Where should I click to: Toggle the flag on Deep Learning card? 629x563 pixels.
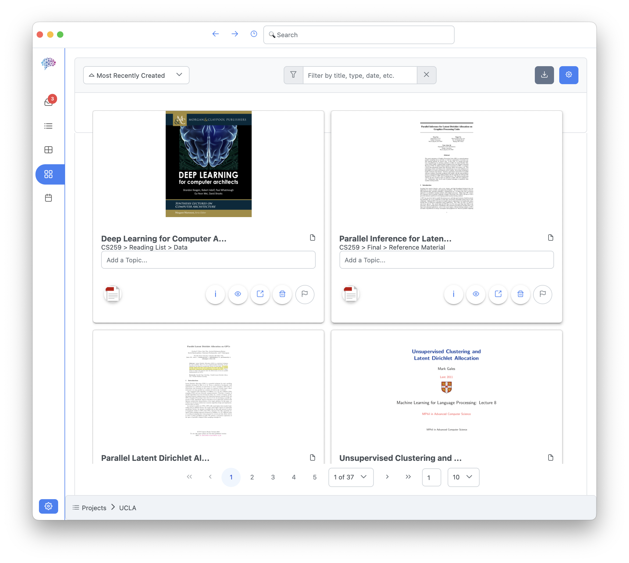305,294
